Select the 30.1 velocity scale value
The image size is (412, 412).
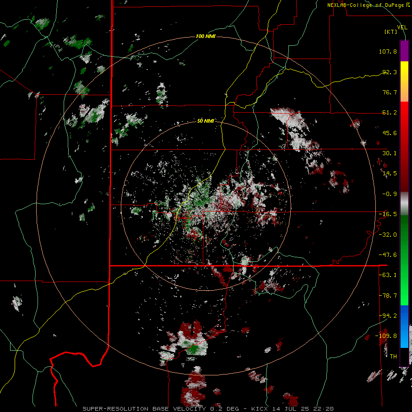[390, 153]
